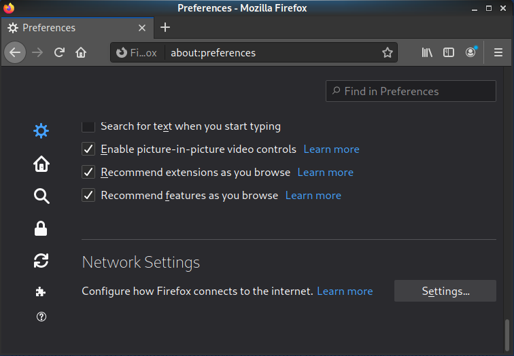Image resolution: width=514 pixels, height=356 pixels.
Task: Uncheck Recommend extensions as you browse
Action: [x=88, y=173]
